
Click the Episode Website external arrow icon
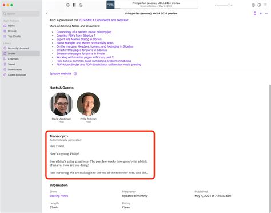point(75,74)
